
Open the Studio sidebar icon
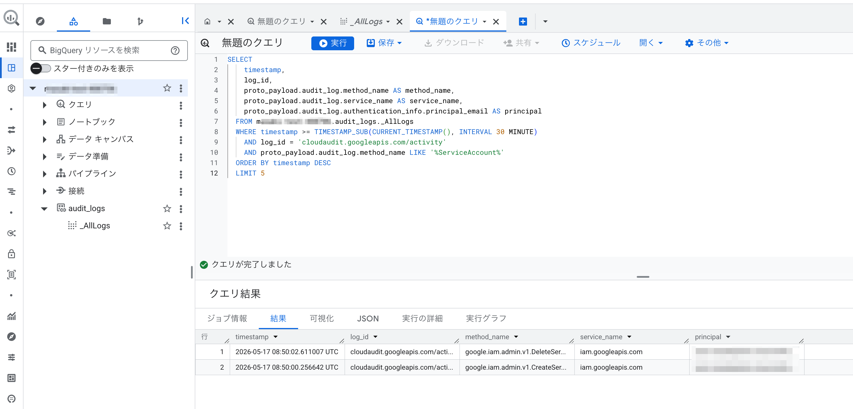click(11, 68)
